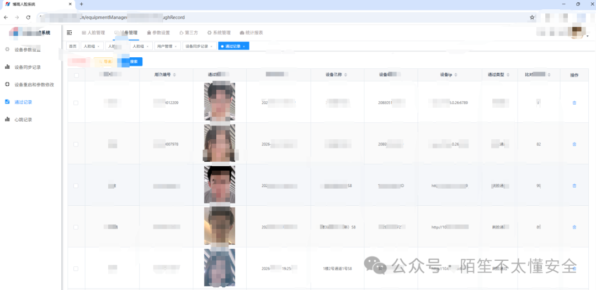Image resolution: width=596 pixels, height=290 pixels.
Task: Click the comparison score 82
Action: [x=539, y=144]
